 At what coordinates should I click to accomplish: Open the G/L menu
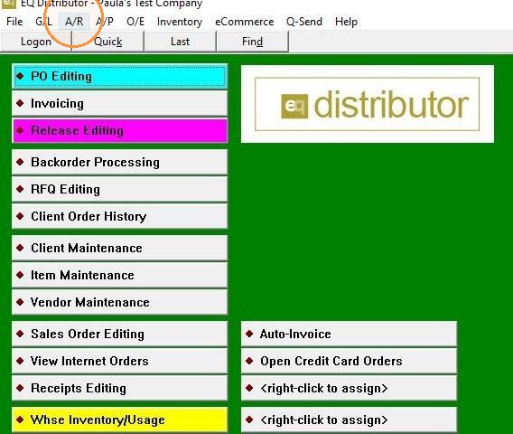[x=43, y=22]
